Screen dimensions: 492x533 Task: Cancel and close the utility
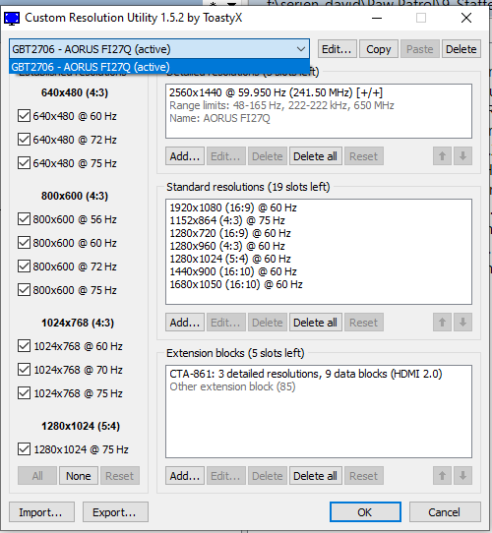pyautogui.click(x=445, y=512)
